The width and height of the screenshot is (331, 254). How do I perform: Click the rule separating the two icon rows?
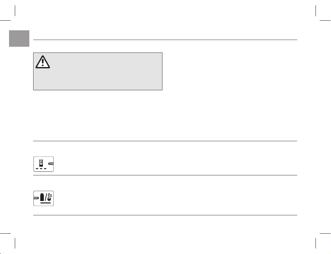point(165,175)
